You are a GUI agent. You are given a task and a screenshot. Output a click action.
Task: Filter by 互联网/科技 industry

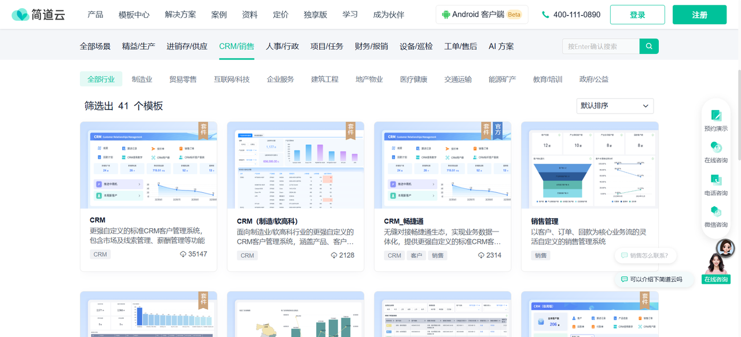click(x=232, y=79)
